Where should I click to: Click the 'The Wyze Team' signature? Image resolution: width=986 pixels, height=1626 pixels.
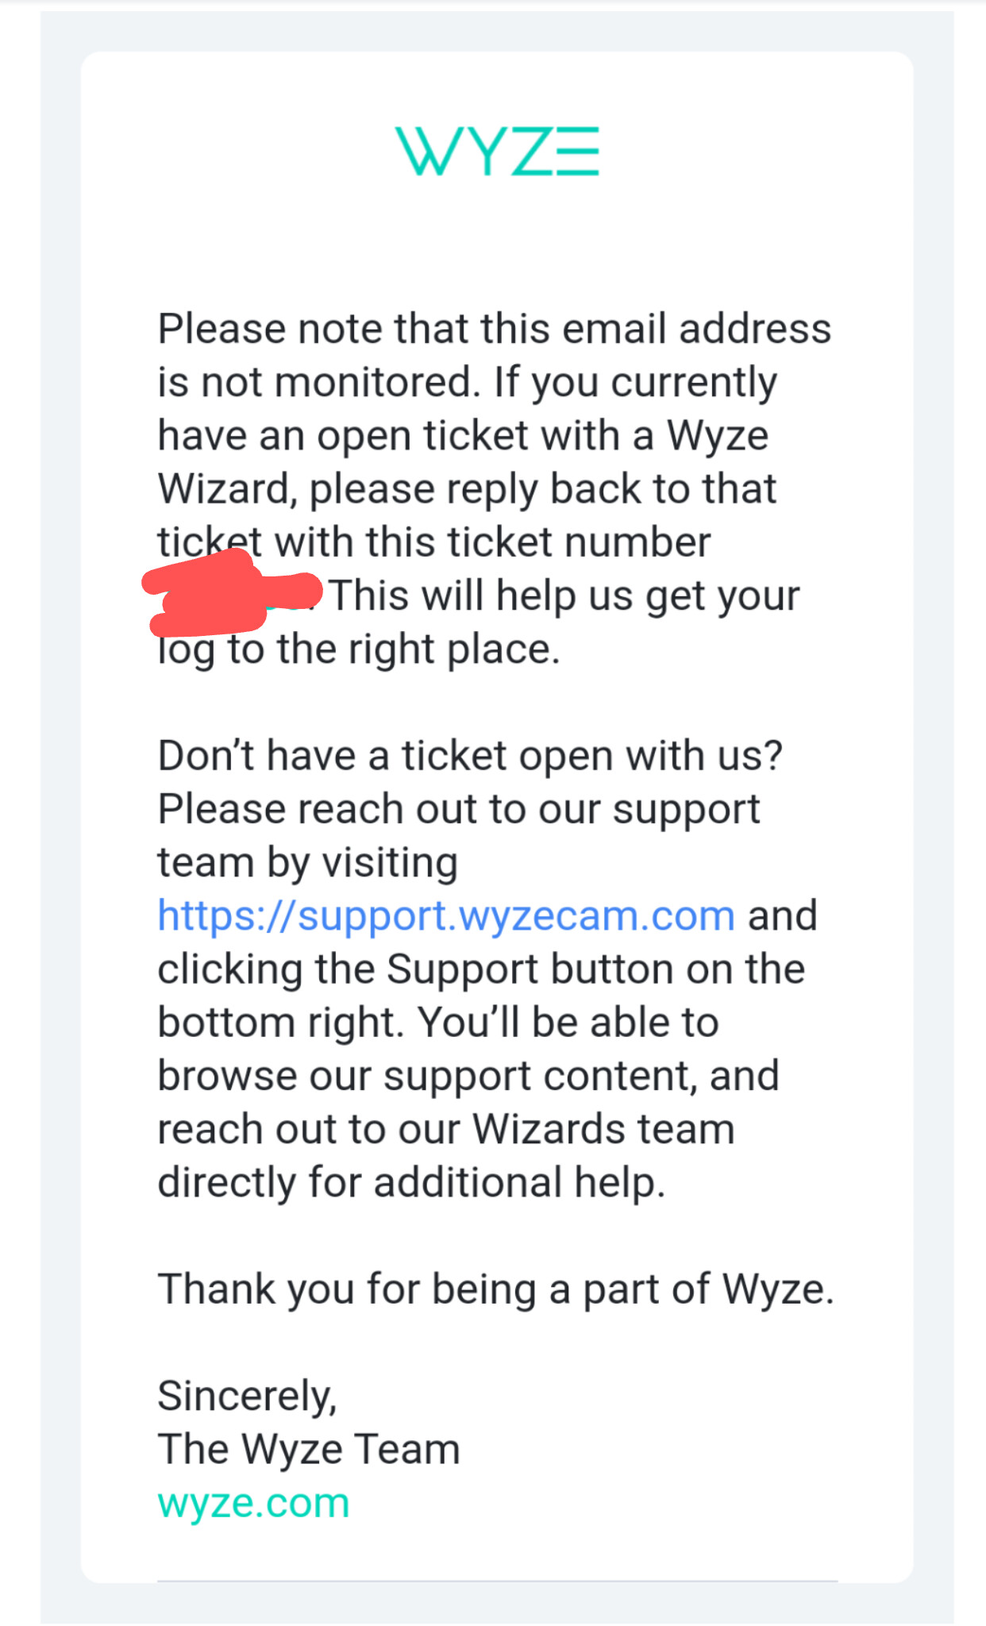tap(309, 1450)
